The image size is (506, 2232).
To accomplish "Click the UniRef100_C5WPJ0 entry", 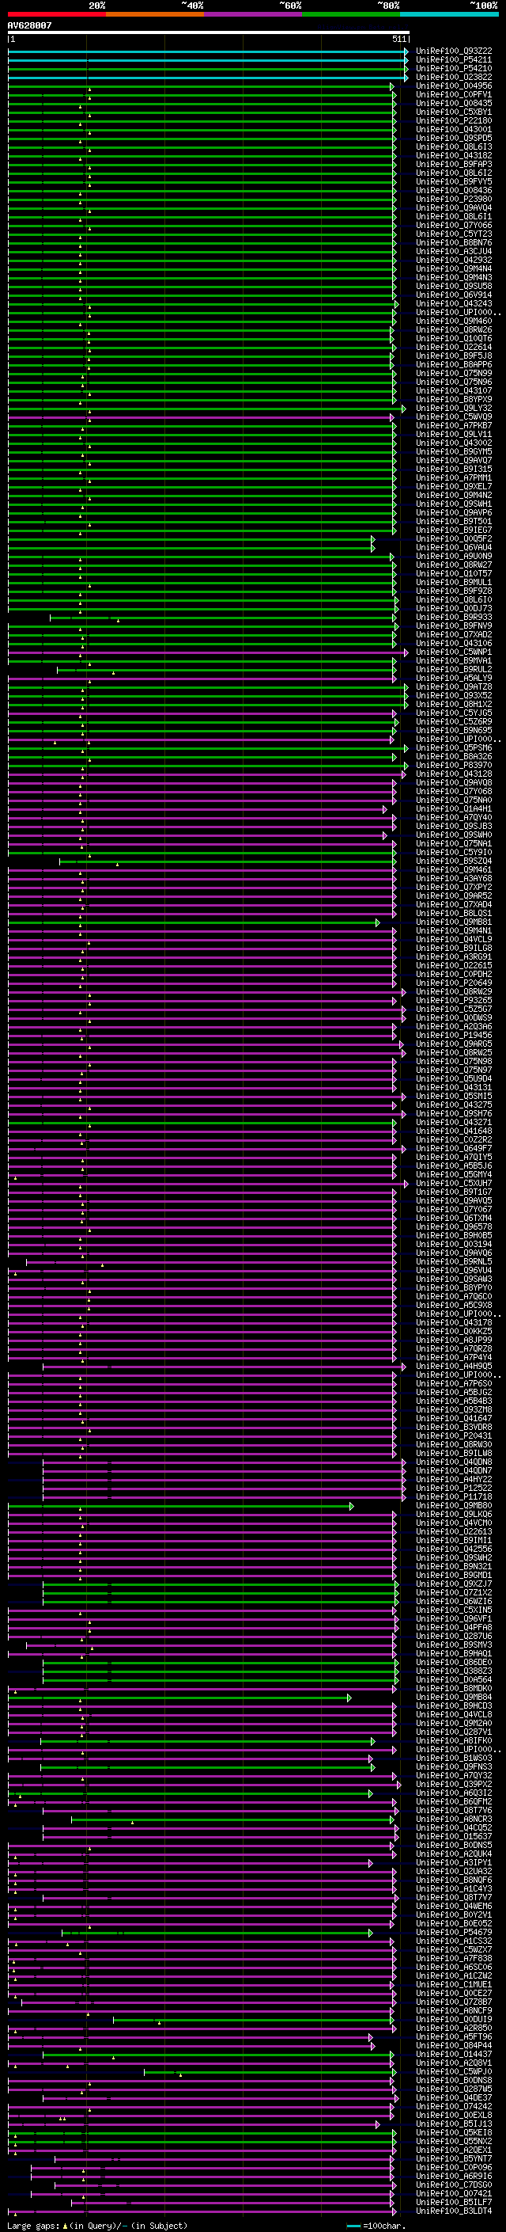I will (x=454, y=2072).
